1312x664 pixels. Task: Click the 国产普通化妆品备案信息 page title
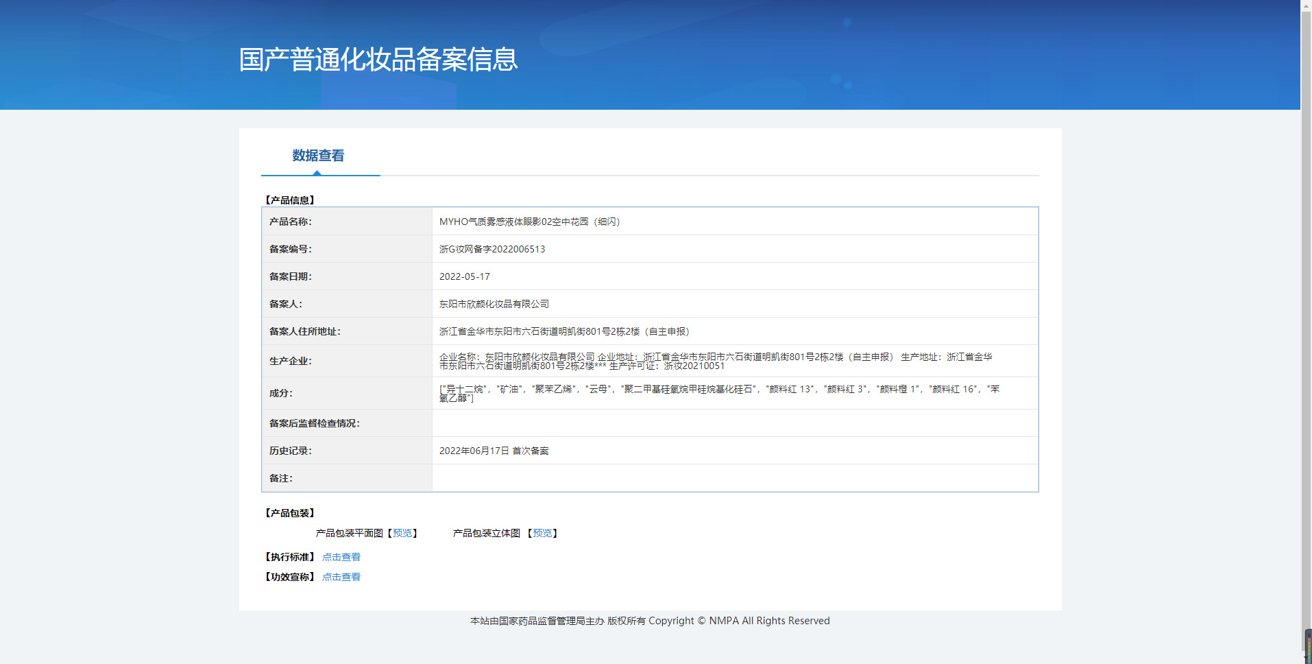378,60
